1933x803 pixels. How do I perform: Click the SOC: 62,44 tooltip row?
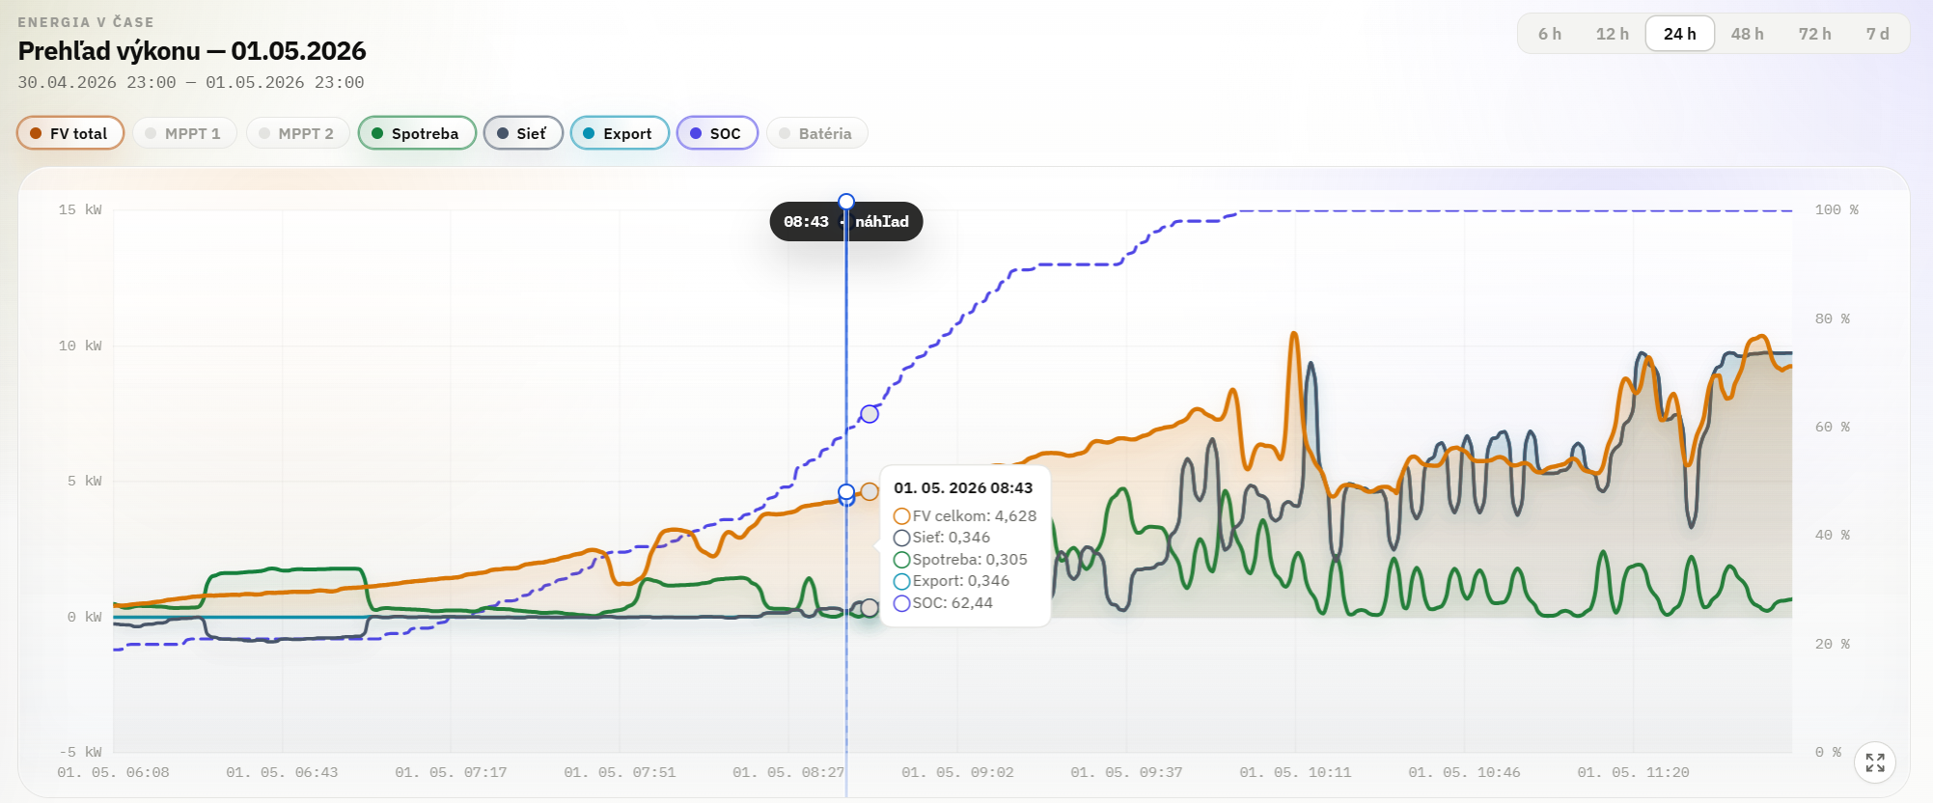coord(943,603)
